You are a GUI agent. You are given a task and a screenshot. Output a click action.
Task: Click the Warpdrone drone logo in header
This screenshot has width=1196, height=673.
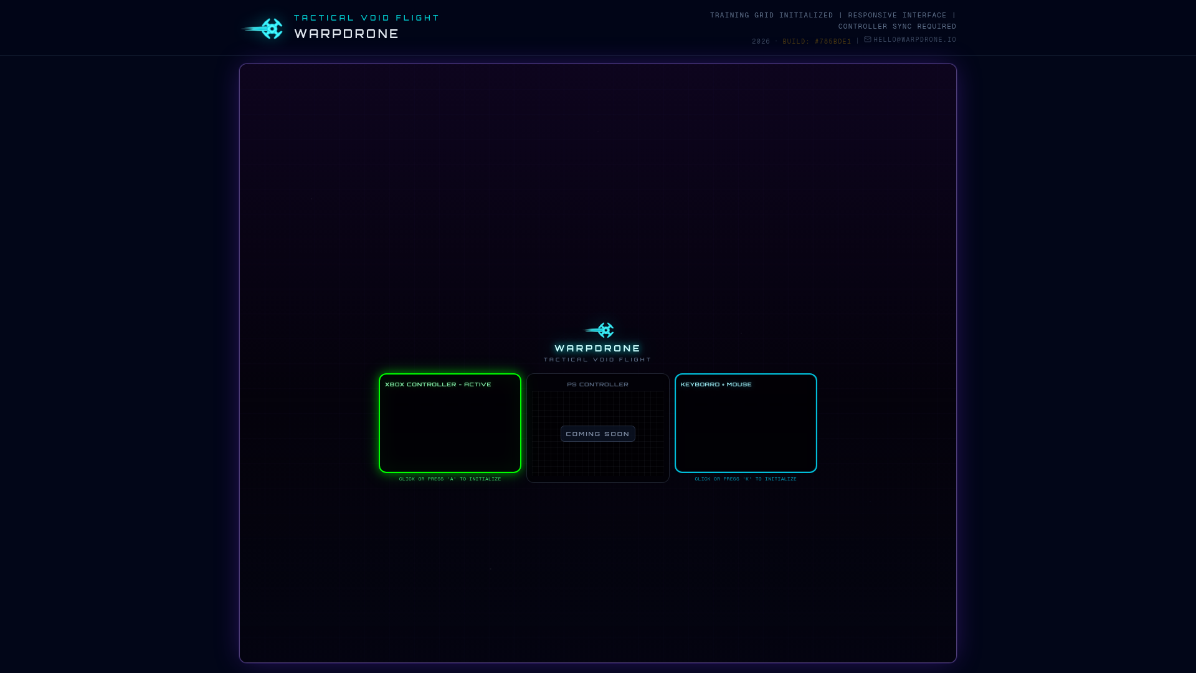(x=262, y=29)
